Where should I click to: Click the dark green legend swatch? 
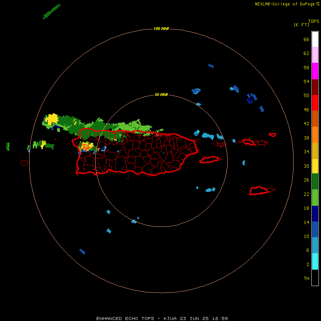coord(315,182)
